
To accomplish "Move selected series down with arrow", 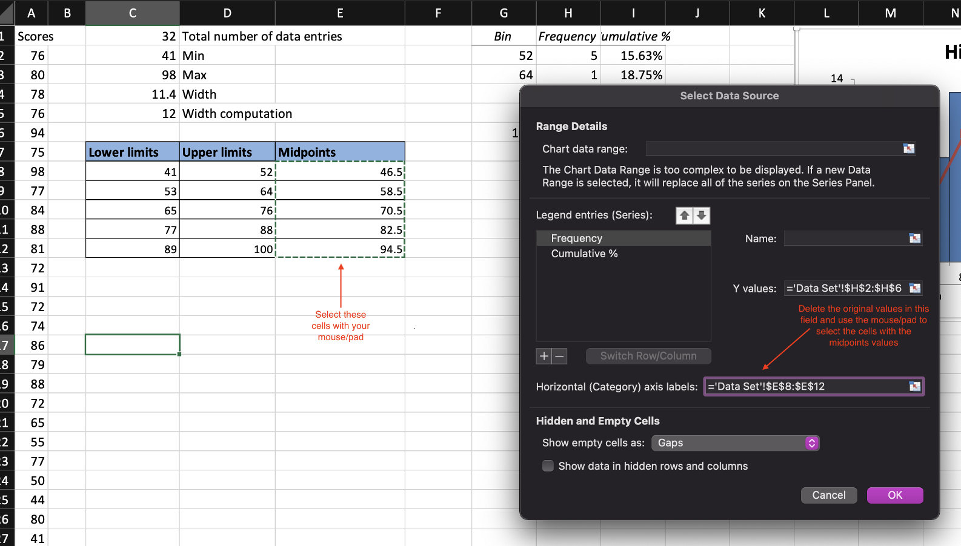I will click(x=701, y=215).
